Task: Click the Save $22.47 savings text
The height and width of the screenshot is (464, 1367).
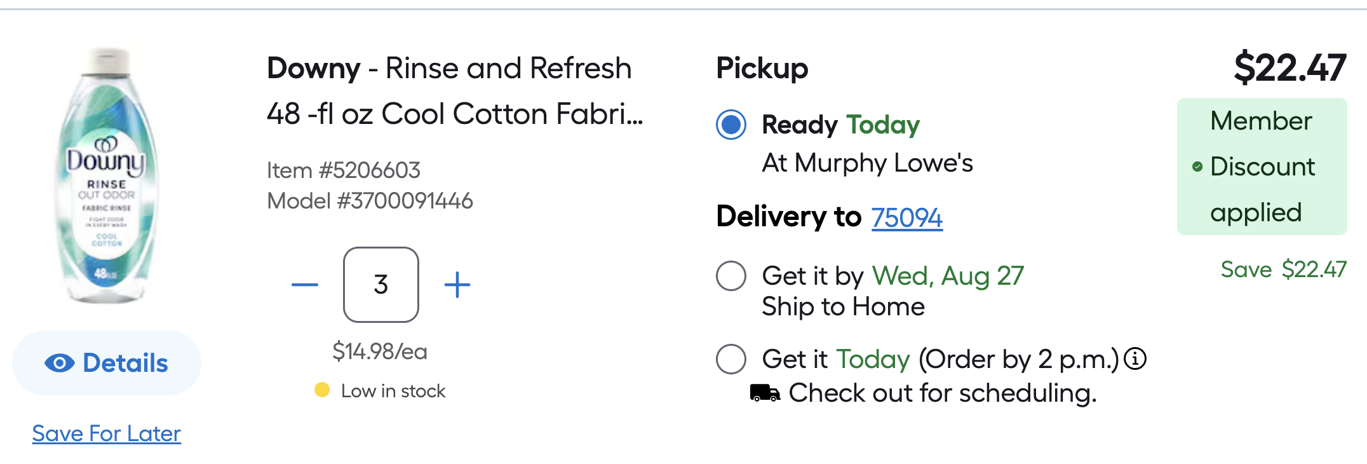Action: pos(1283,270)
